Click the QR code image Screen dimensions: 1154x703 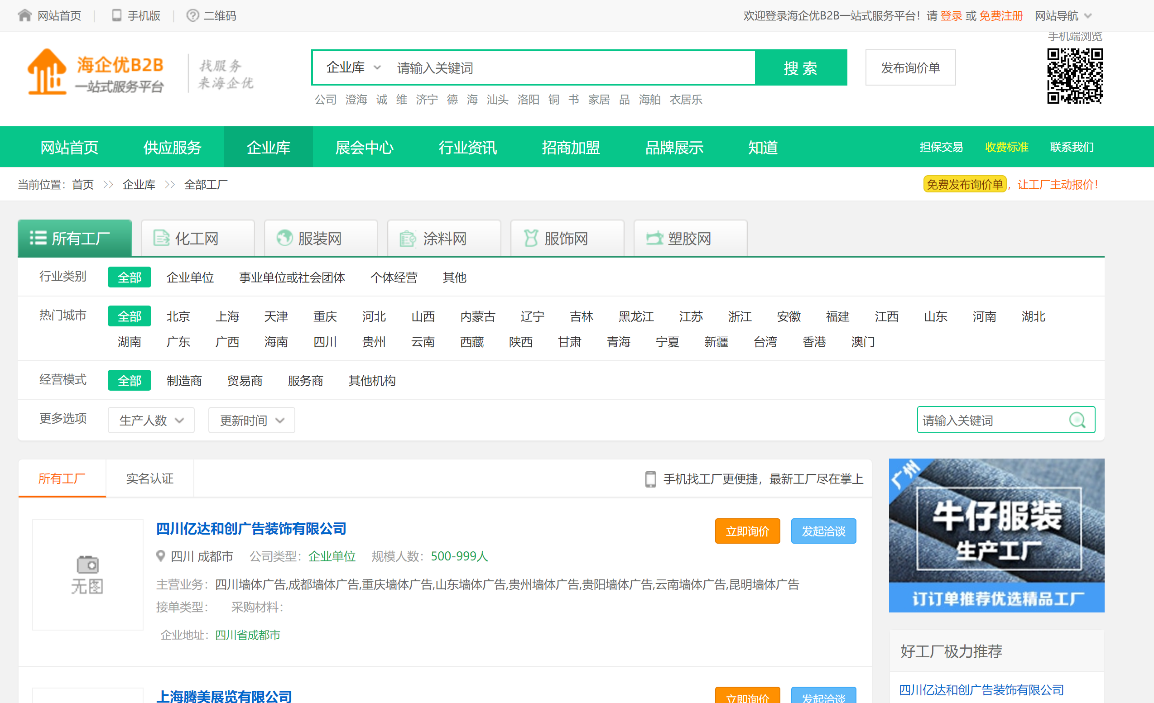(1075, 76)
